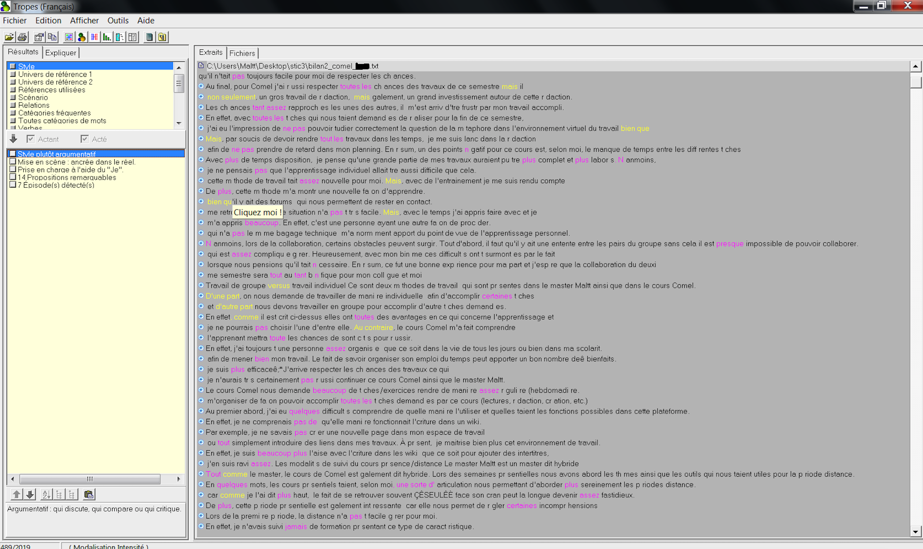The height and width of the screenshot is (549, 923).
Task: Click the table layout toolbar icon
Action: (133, 37)
